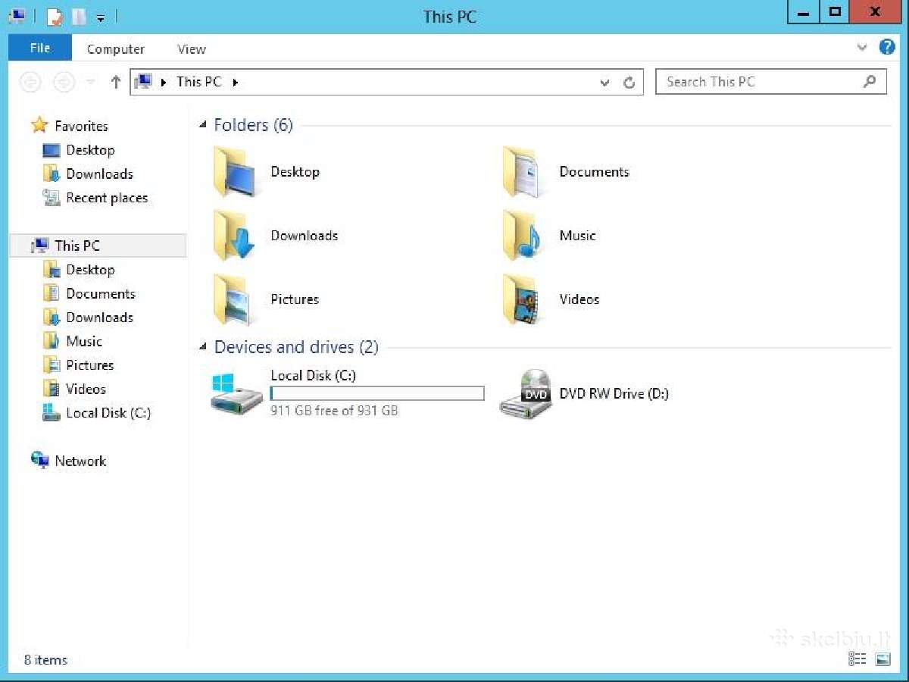The height and width of the screenshot is (682, 909).
Task: Refresh the This PC view
Action: (629, 82)
